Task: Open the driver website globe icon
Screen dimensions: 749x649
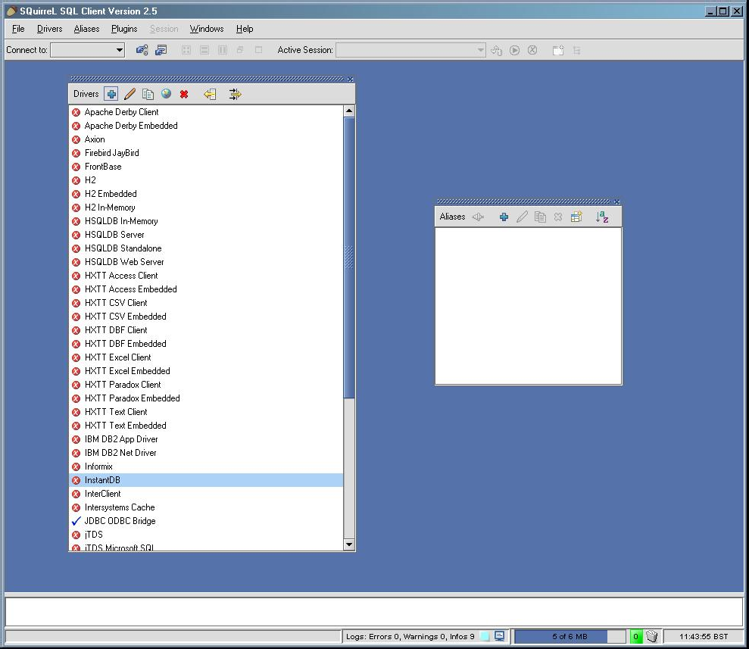Action: click(166, 94)
